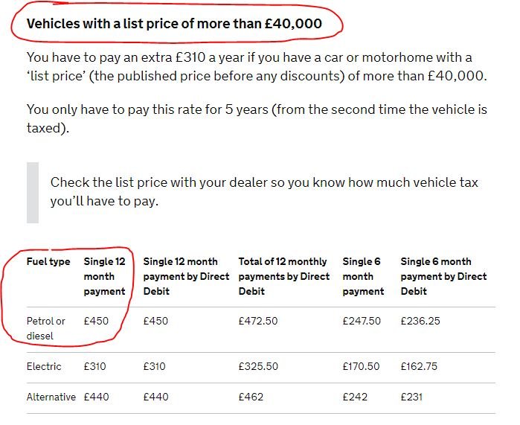Select the £472.50 petrol monthly total cell
This screenshot has height=425, width=520.
click(258, 321)
